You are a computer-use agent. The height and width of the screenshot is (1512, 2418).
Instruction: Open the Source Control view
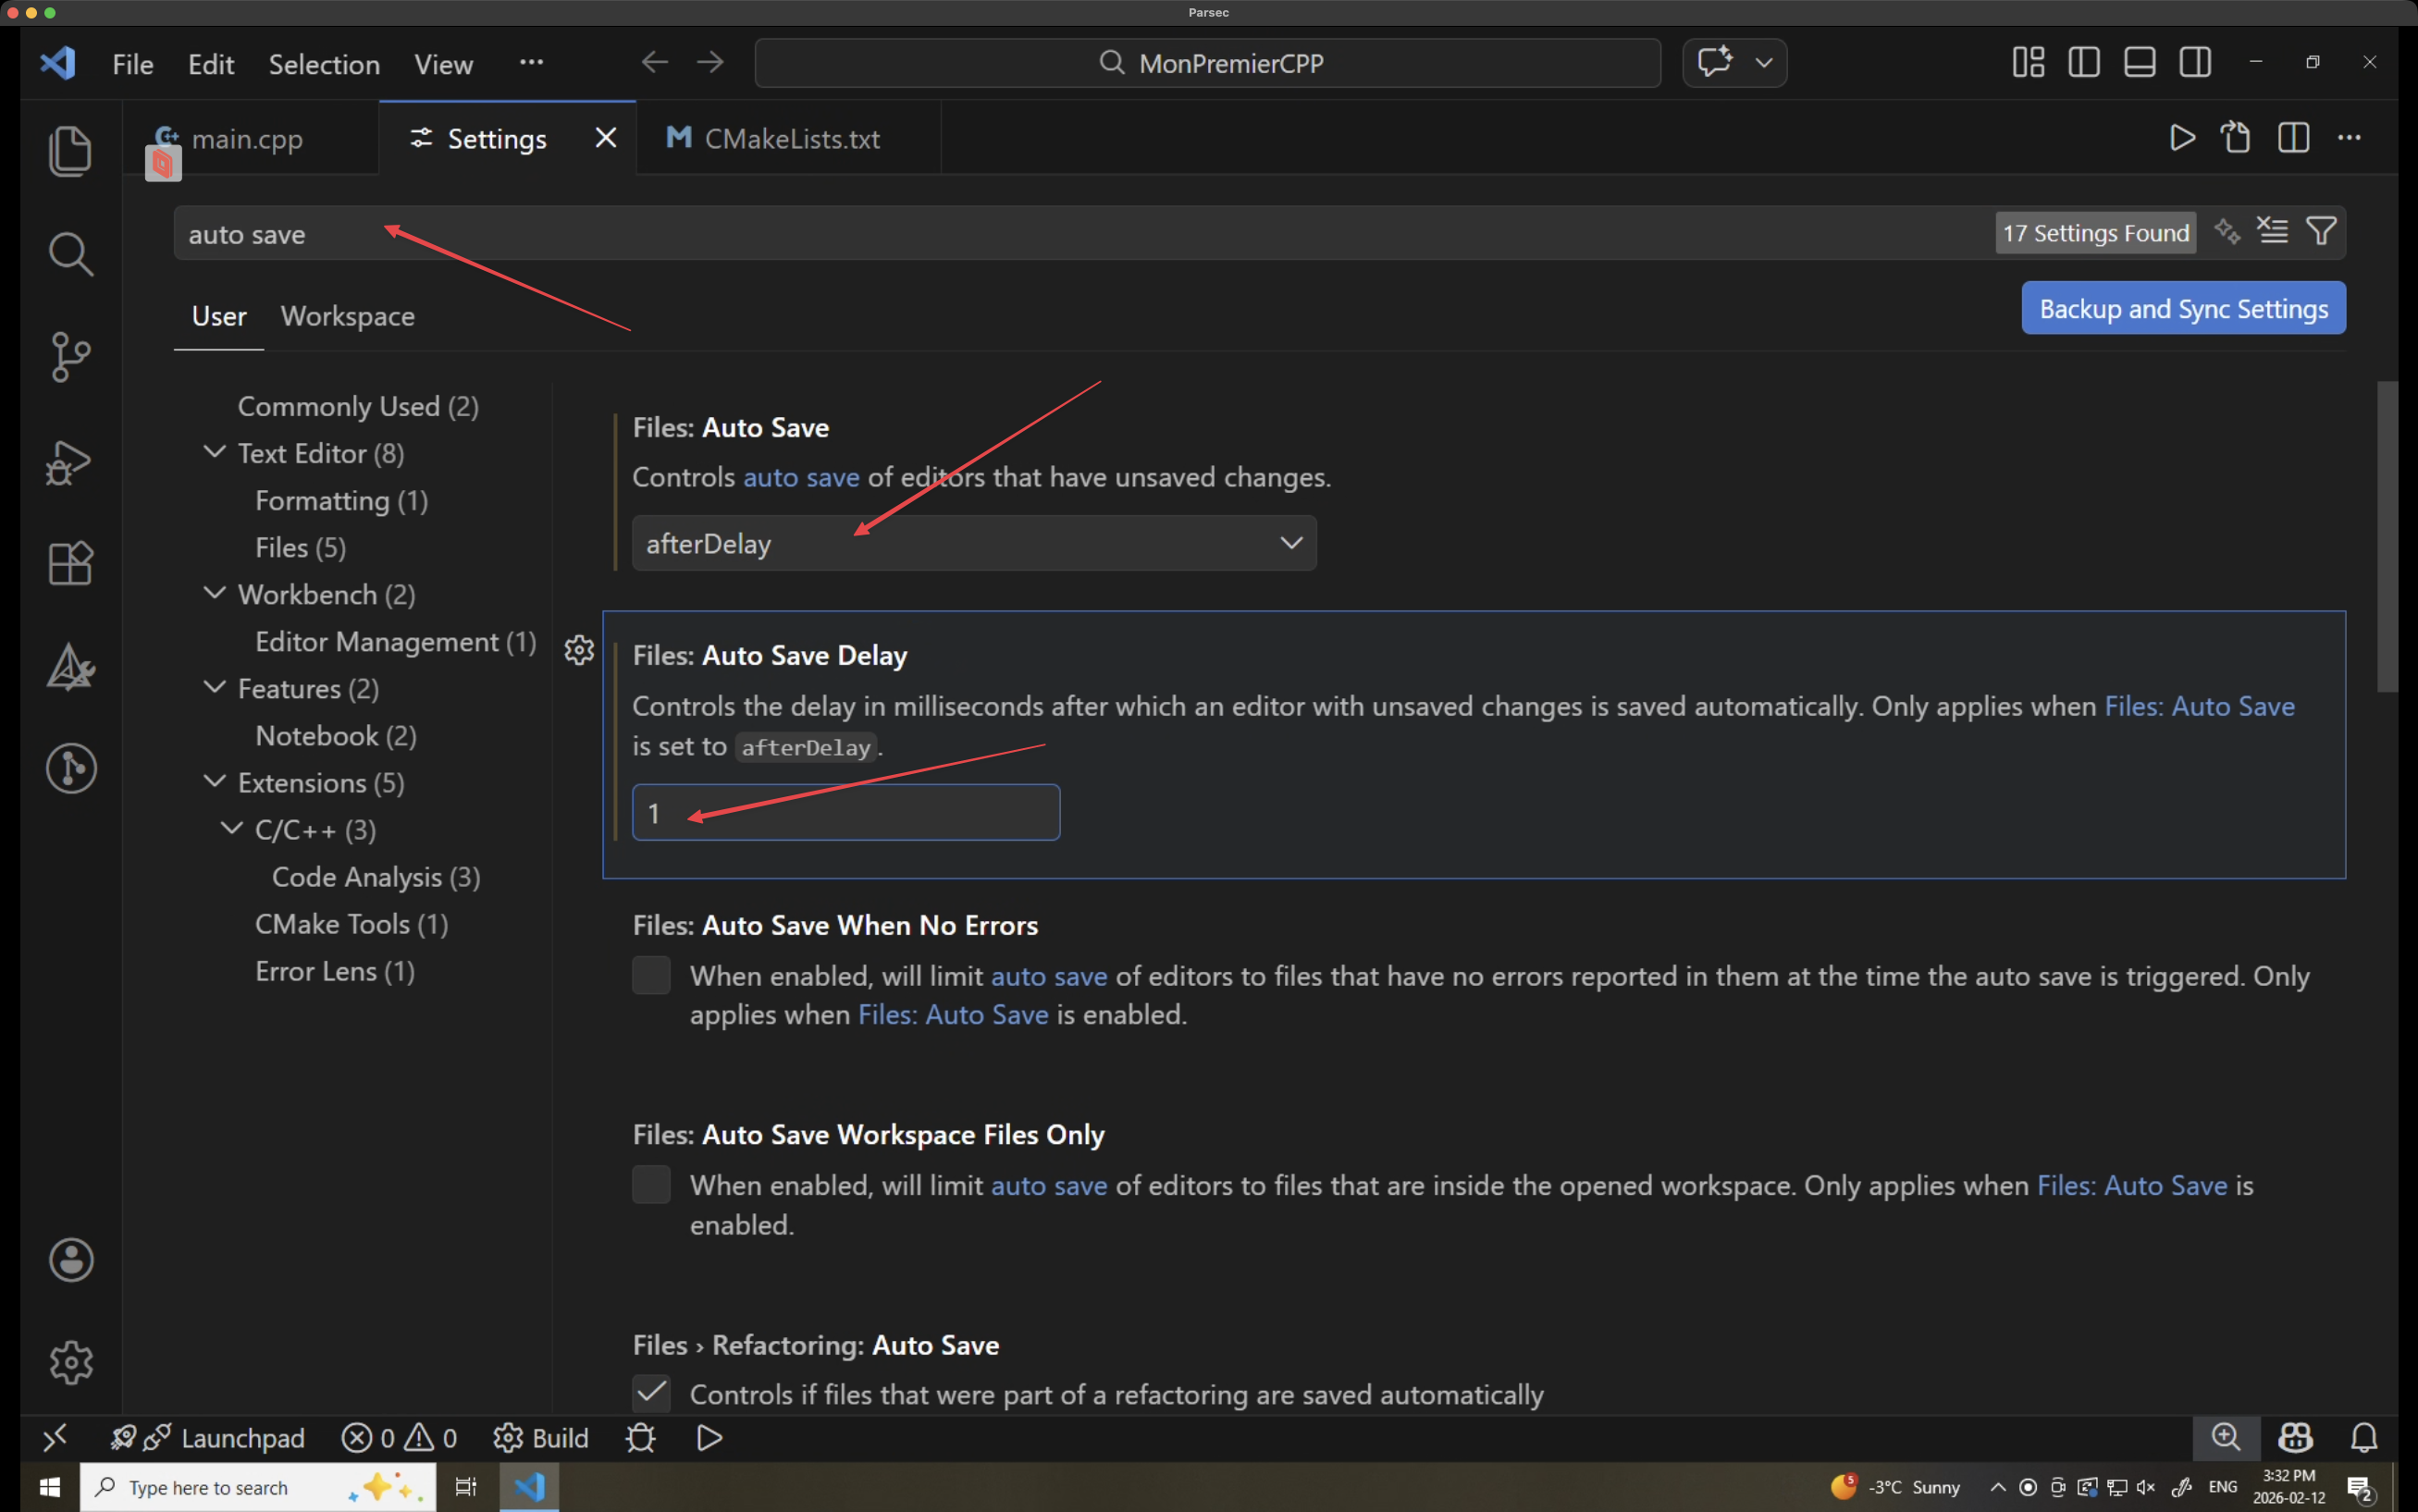[x=70, y=357]
